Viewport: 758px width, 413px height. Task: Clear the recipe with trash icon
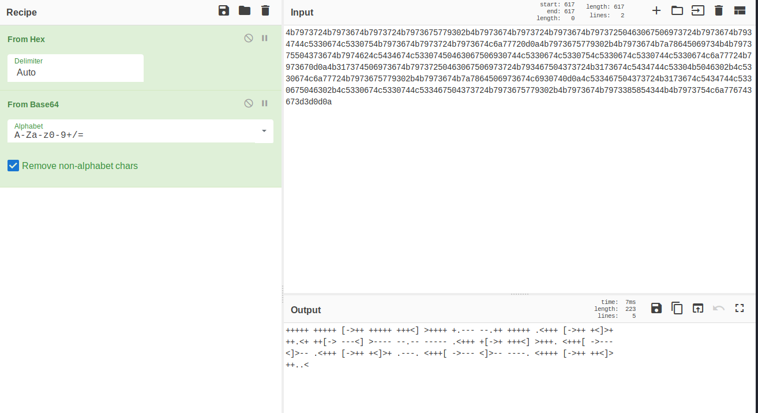tap(265, 10)
